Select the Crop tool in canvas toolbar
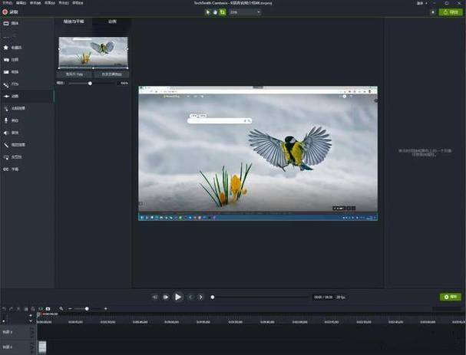The height and width of the screenshot is (355, 466). pos(223,12)
